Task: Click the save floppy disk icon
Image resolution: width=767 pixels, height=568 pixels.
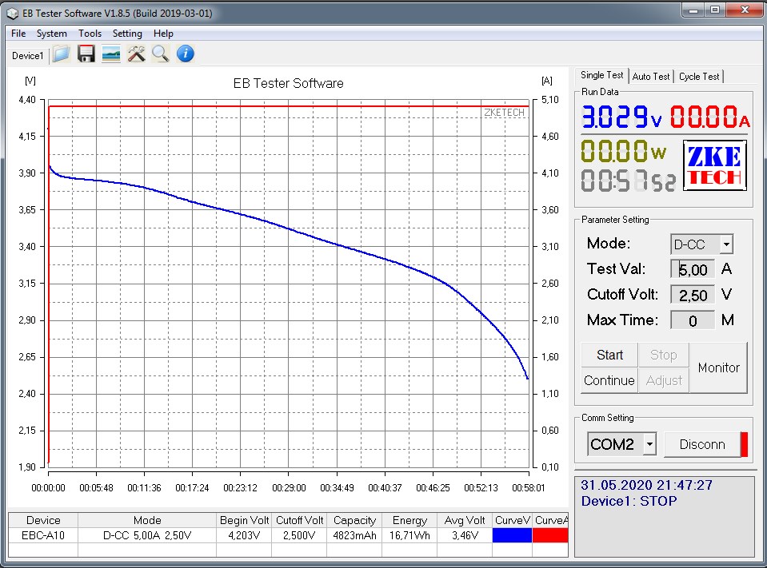Action: (x=86, y=54)
